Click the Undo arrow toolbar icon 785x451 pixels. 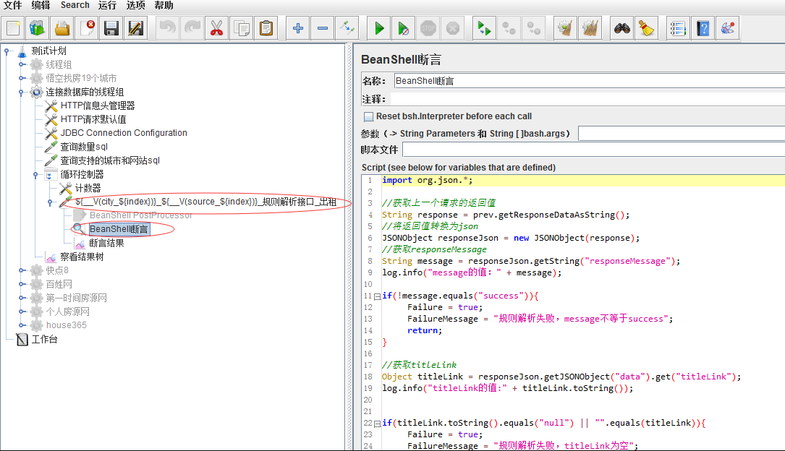(x=167, y=28)
